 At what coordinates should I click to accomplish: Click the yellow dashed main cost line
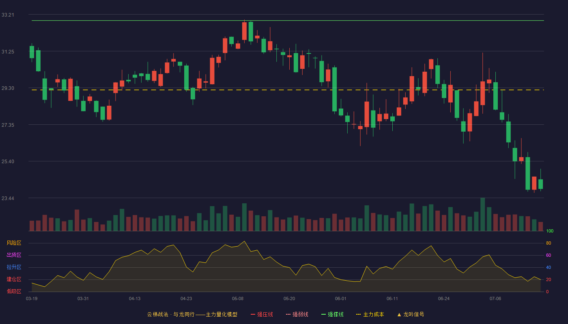[288, 90]
